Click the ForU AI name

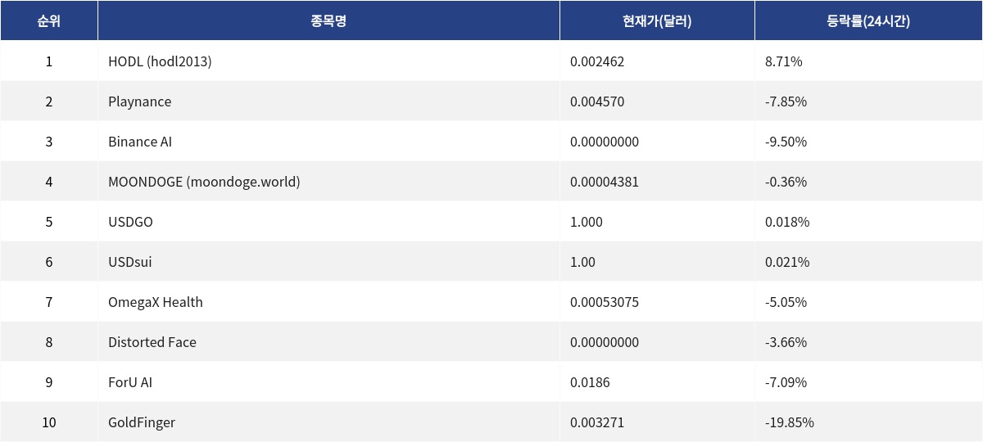(x=130, y=382)
